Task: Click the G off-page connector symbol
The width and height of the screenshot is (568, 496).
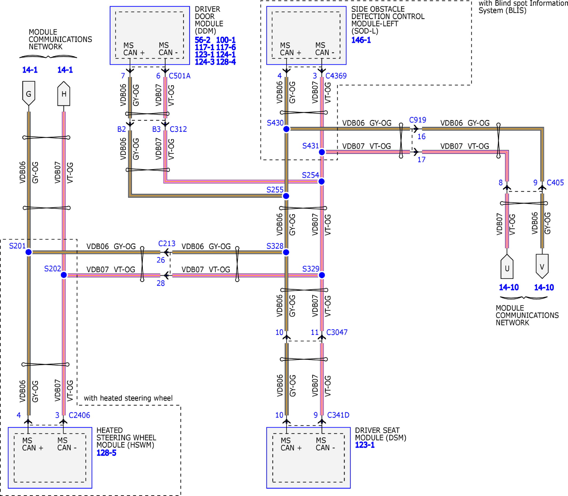Action: (29, 93)
